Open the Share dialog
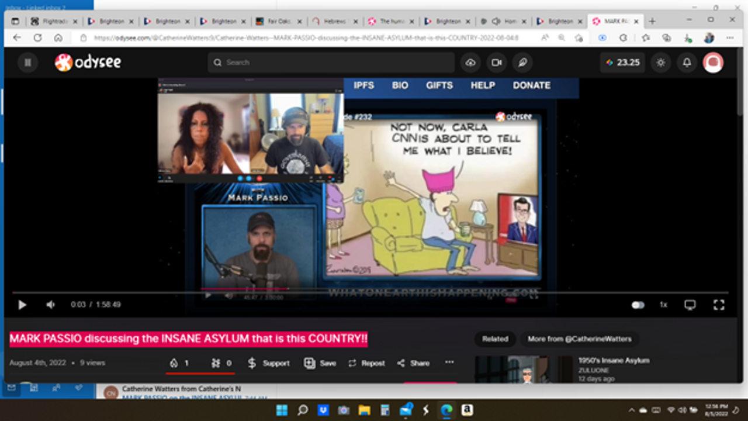The height and width of the screenshot is (421, 748). (x=413, y=363)
